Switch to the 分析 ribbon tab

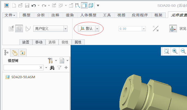pyautogui.click(x=41, y=15)
